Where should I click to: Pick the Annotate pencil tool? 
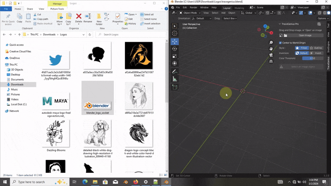pyautogui.click(x=175, y=72)
